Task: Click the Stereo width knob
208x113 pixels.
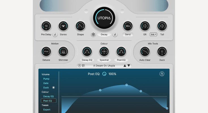Action: click(63, 26)
